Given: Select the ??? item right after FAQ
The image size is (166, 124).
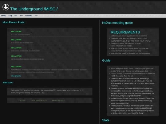Looking at the screenshot, I should coord(16,16).
